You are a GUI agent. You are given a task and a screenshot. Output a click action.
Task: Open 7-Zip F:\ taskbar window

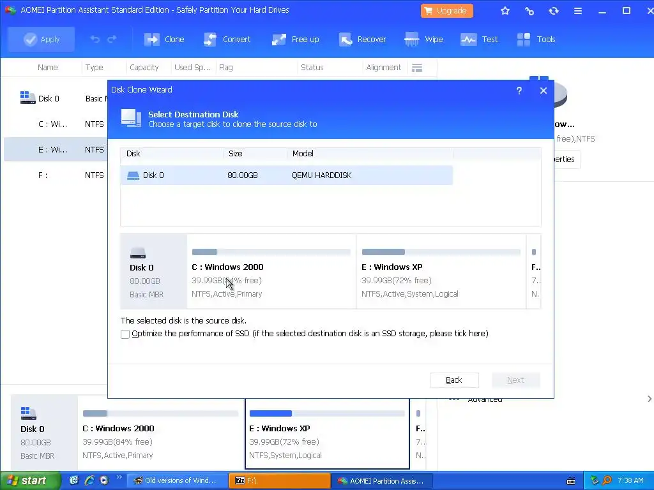280,481
